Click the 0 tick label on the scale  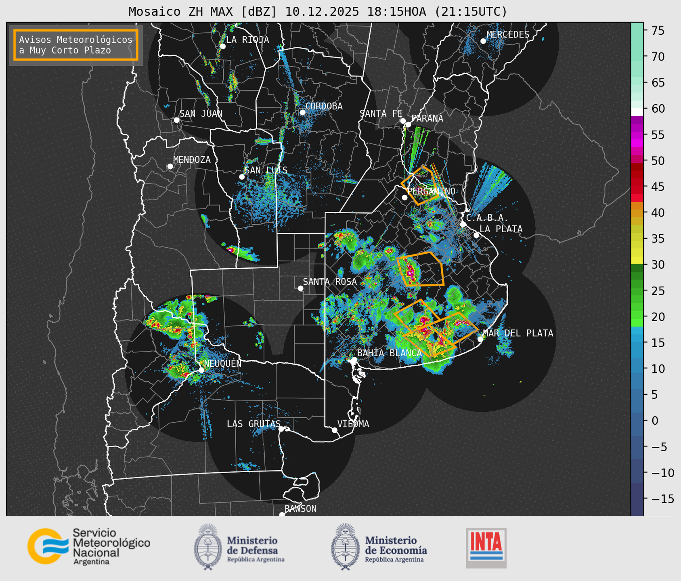click(654, 421)
